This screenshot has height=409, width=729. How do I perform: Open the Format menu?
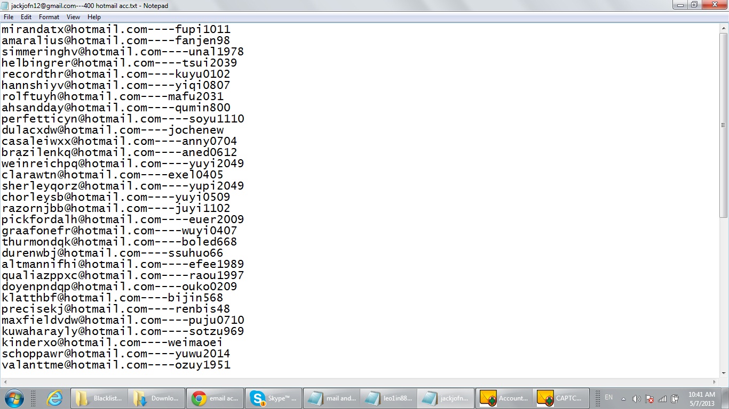click(x=49, y=17)
